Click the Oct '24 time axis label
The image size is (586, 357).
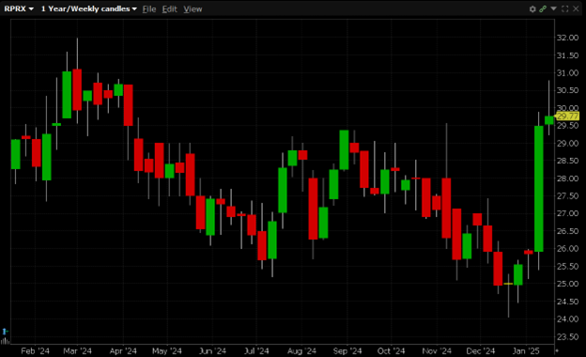tap(391, 351)
